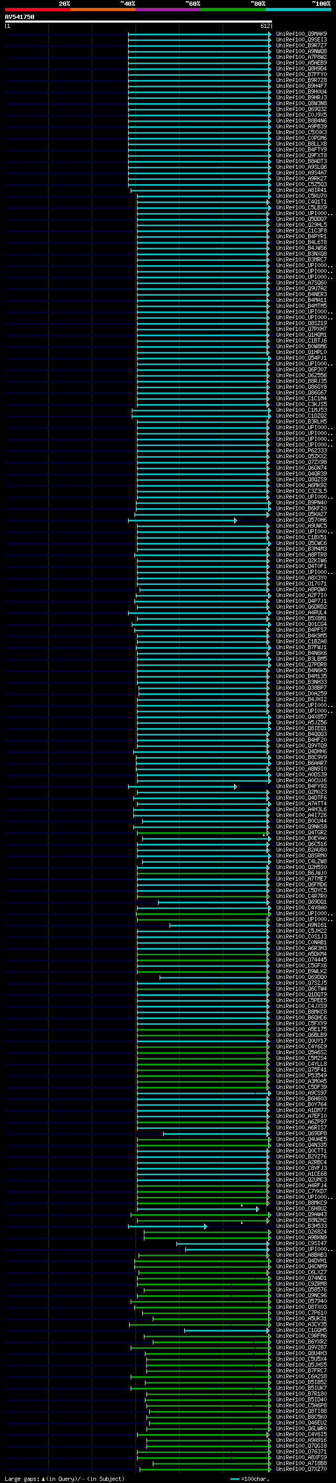Click the UniRef100_Q9MAK9 cyan alignment bar
Viewport: 336px width, 1483px height.
[199, 34]
